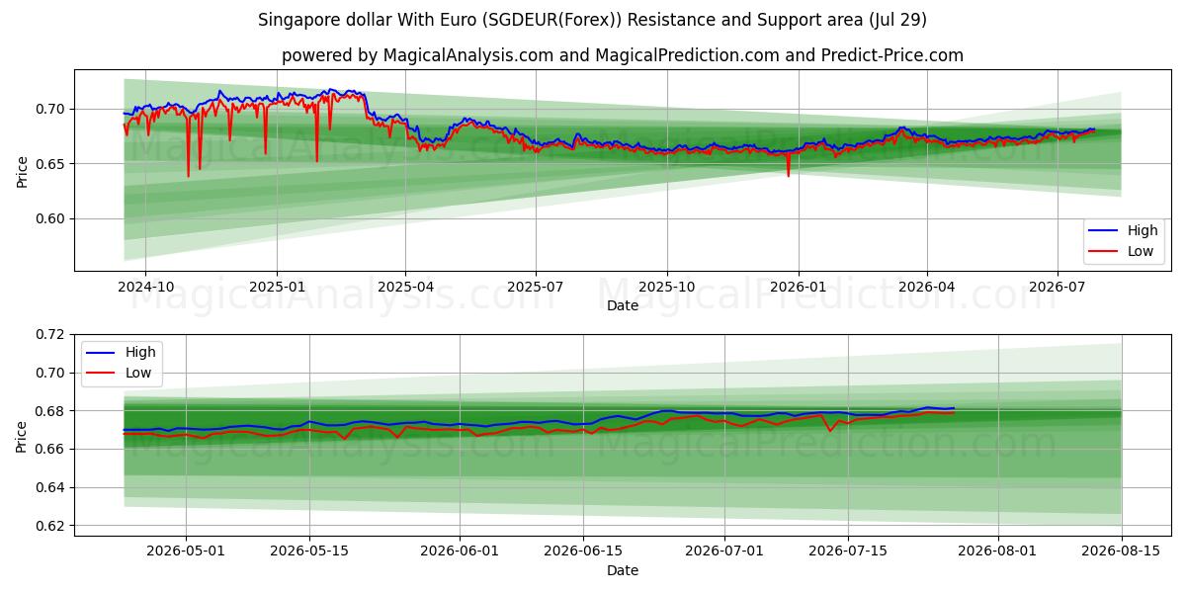Click the '2026-07-01' tick label
Viewport: 1186px width, 593px height.
click(724, 551)
